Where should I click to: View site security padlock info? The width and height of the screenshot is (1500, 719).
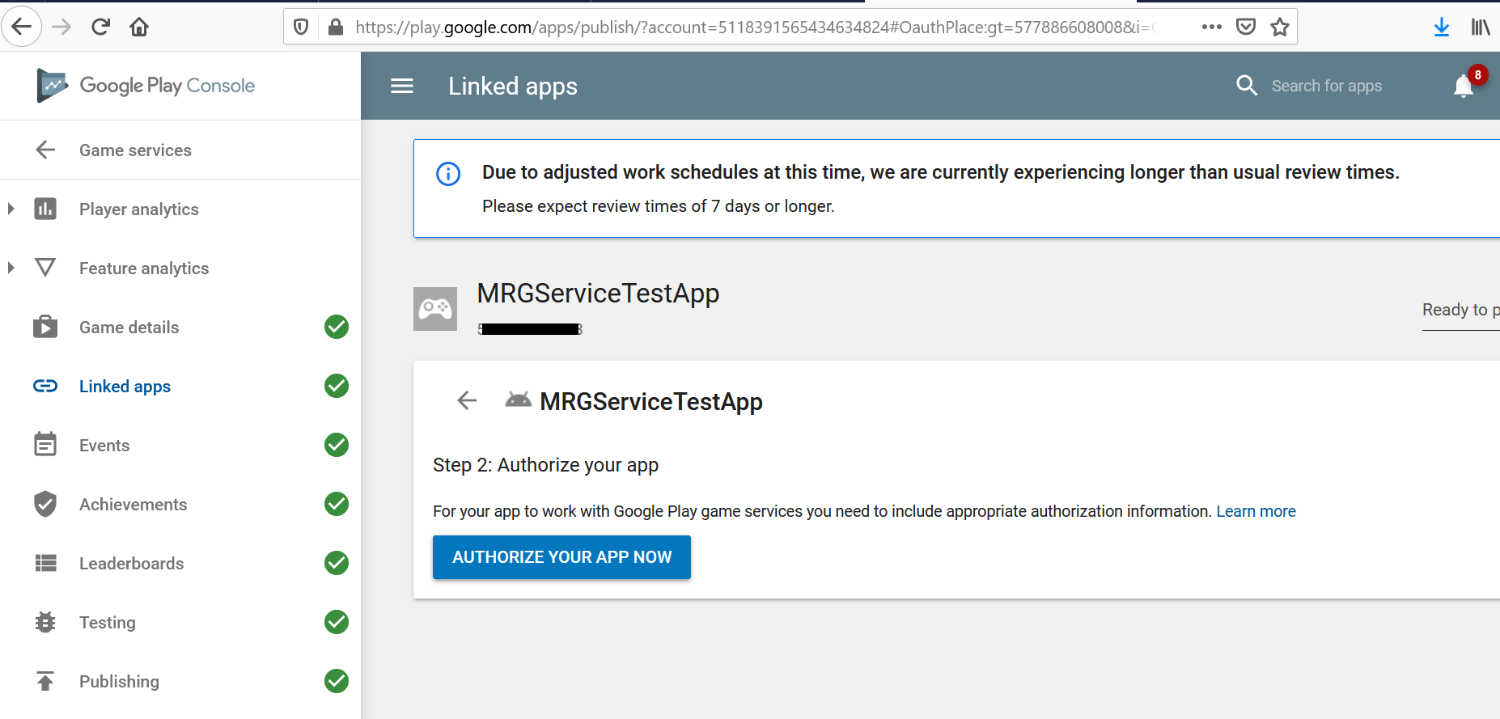[x=336, y=27]
